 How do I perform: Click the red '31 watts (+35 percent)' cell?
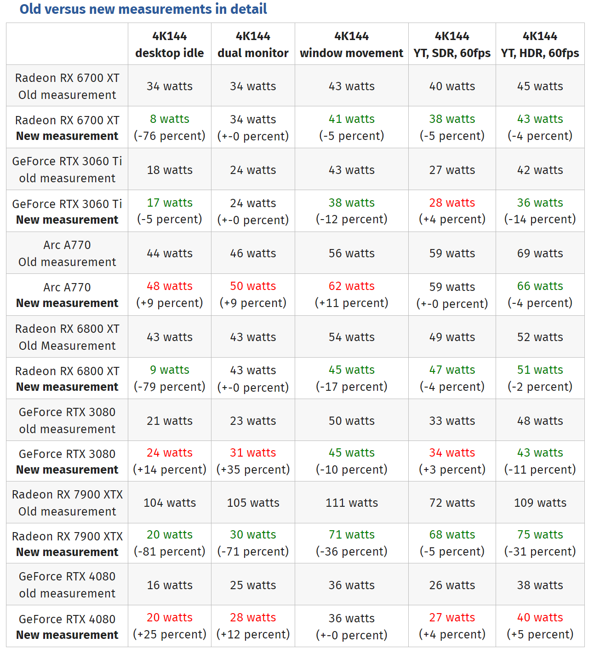tap(253, 461)
